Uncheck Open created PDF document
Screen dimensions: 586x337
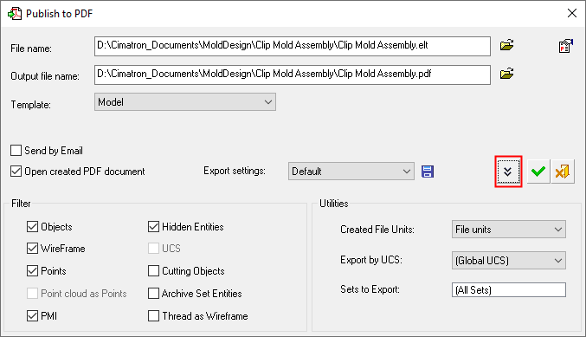16,172
